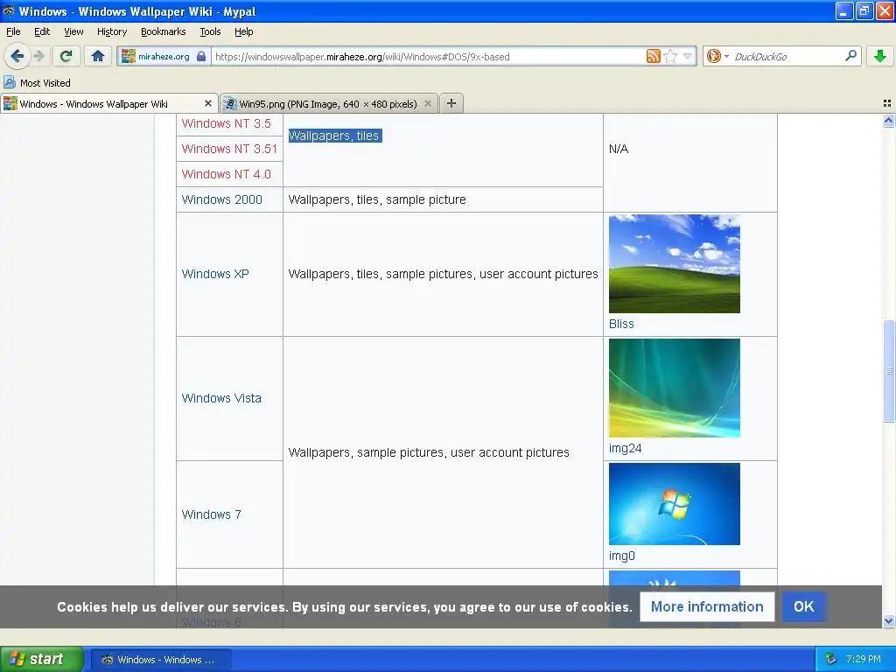Click the search magnifier icon

pyautogui.click(x=850, y=56)
